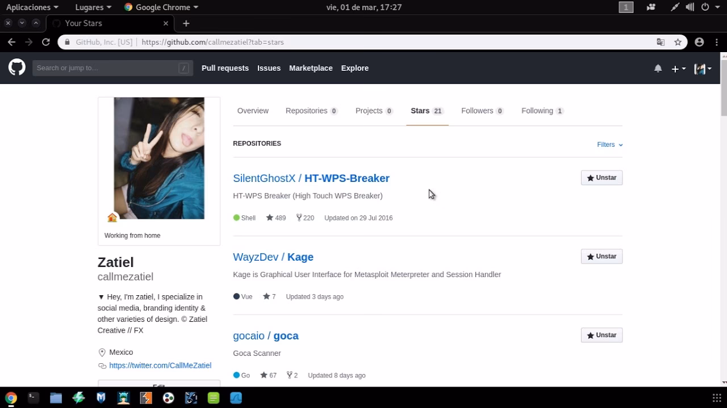Viewport: 727px width, 408px height.
Task: Open Issues in the header
Action: click(269, 68)
